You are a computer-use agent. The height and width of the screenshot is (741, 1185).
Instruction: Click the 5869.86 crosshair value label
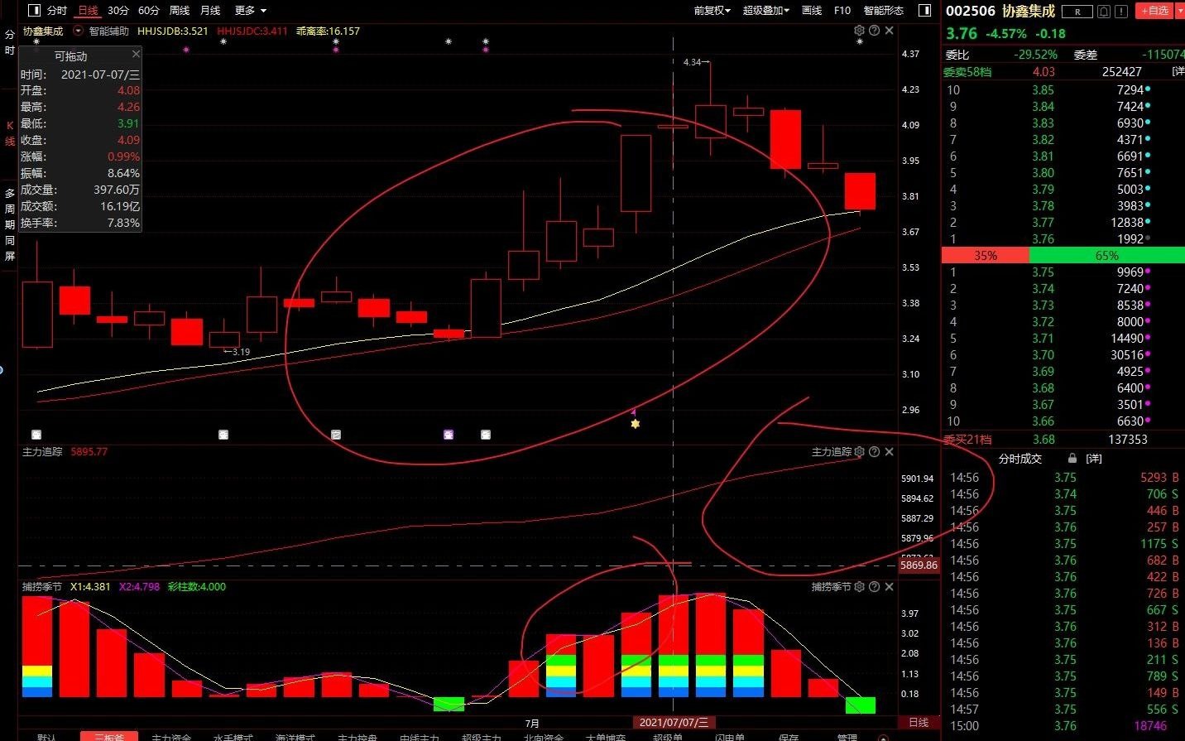pos(919,565)
